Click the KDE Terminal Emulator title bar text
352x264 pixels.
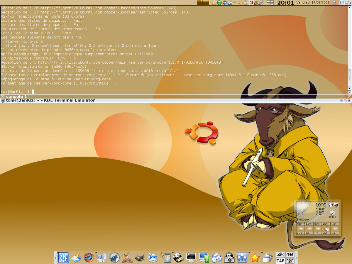pos(50,100)
